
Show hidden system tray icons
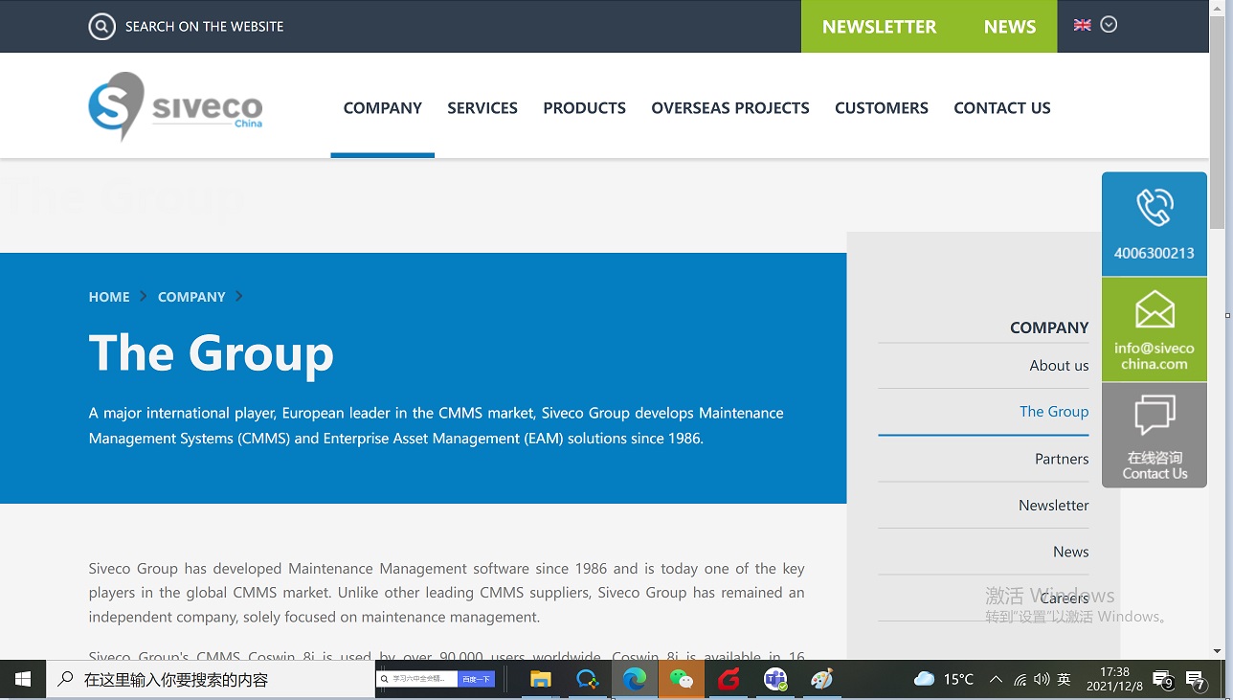[996, 679]
